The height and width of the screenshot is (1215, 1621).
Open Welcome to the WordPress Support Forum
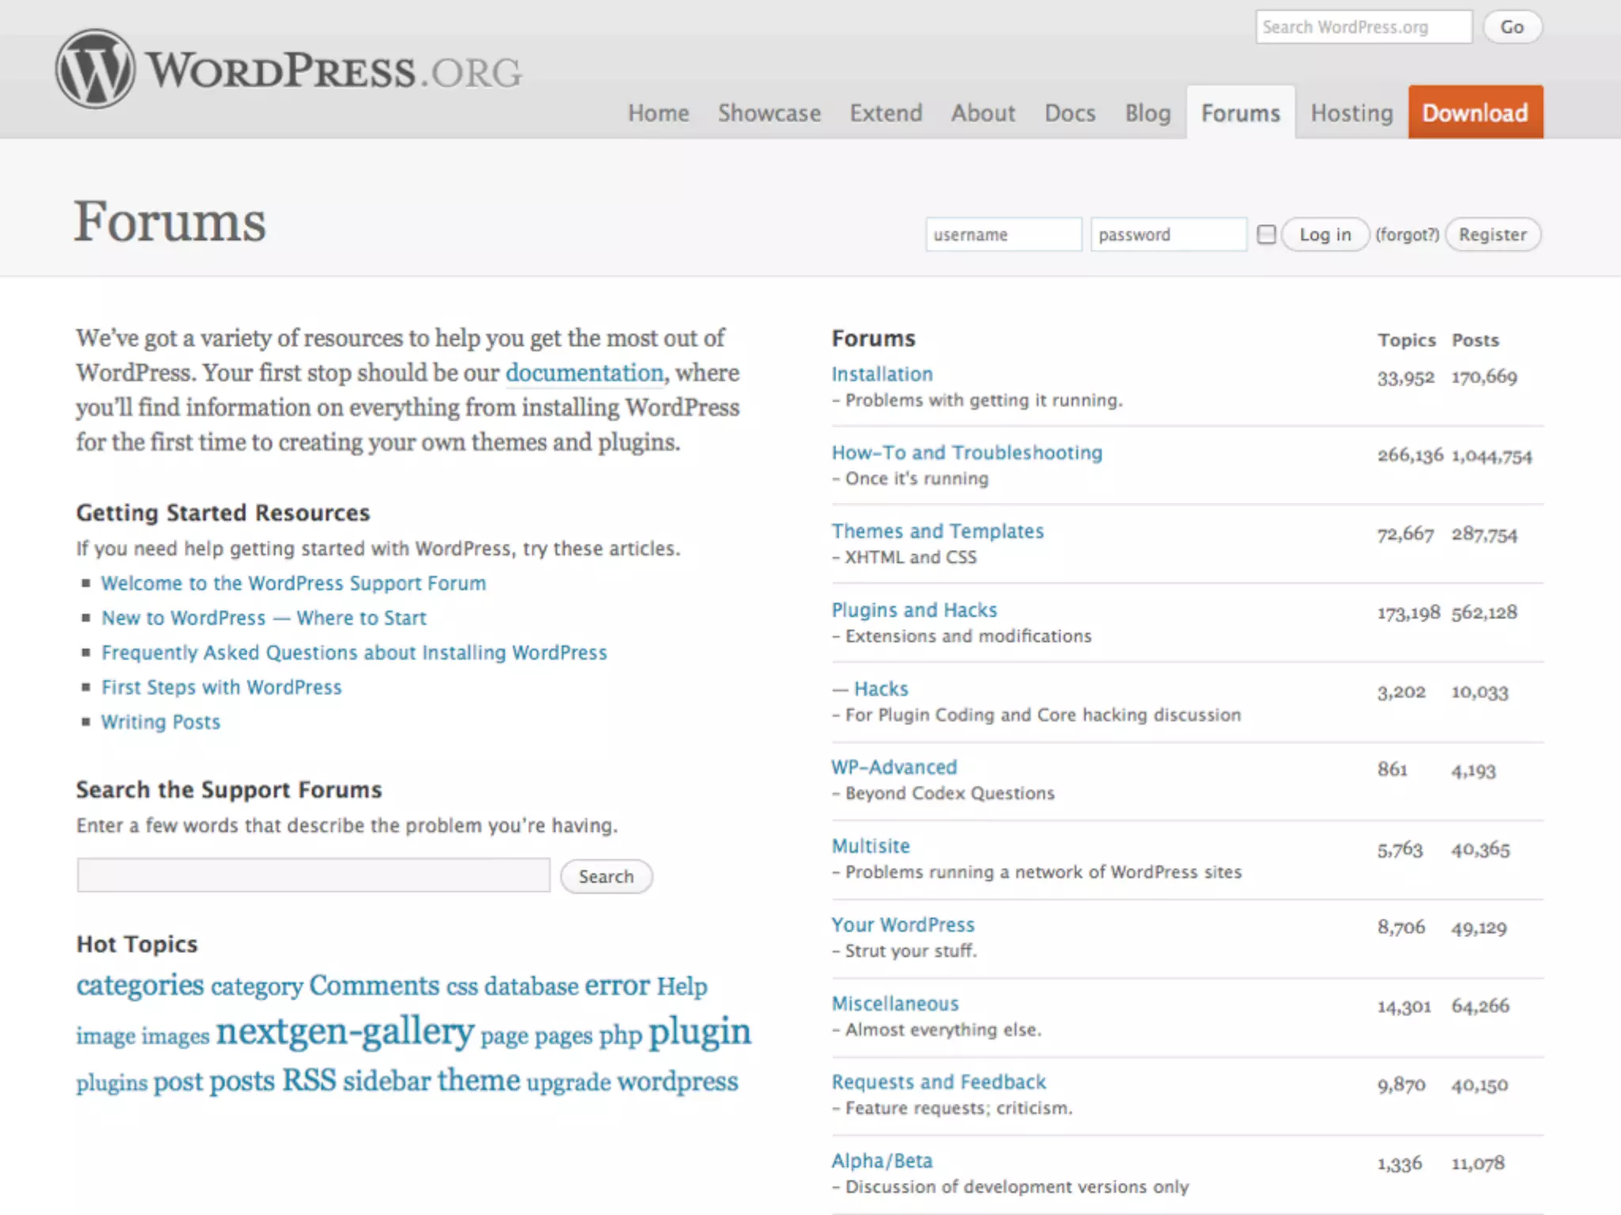(293, 583)
